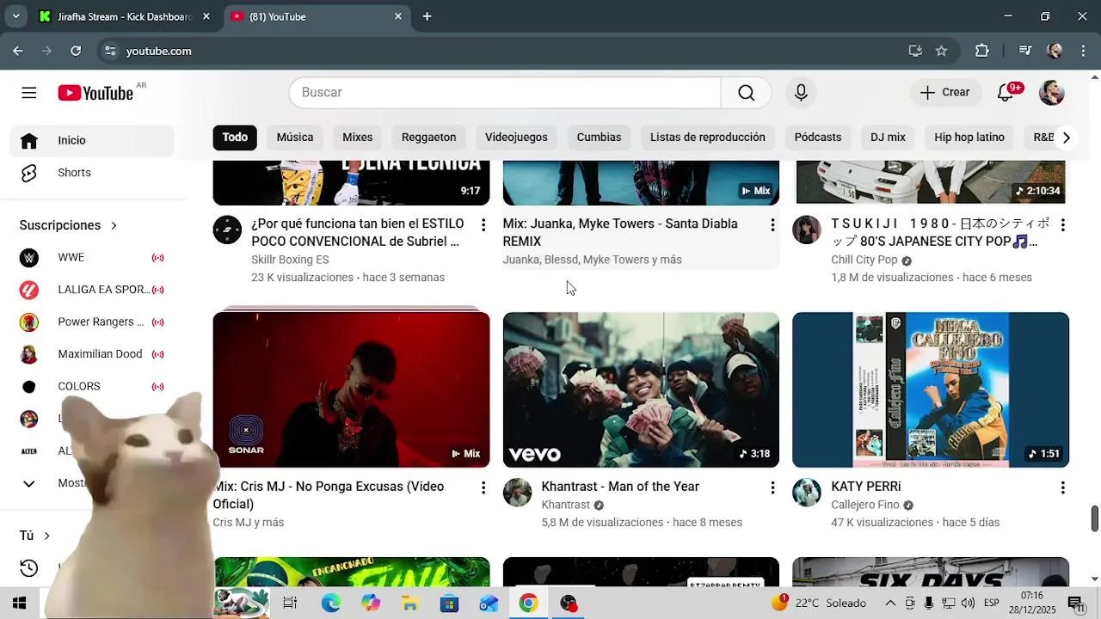Open the Power Rangers subscription
Image resolution: width=1101 pixels, height=619 pixels.
(92, 322)
